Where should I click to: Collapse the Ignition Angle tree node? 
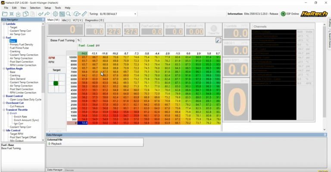click(x=2, y=68)
